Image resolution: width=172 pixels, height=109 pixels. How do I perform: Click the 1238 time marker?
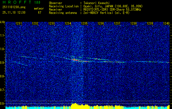pyautogui.click(x=133, y=23)
